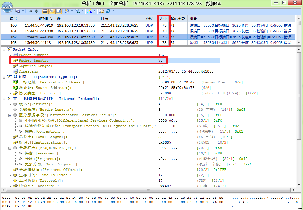Collapse the Packet Info tree node
This screenshot has height=210, width=303.
[x=4, y=49]
